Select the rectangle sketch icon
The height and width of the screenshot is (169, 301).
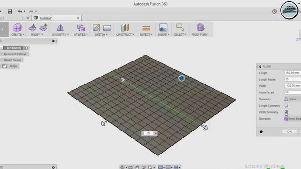click(107, 28)
